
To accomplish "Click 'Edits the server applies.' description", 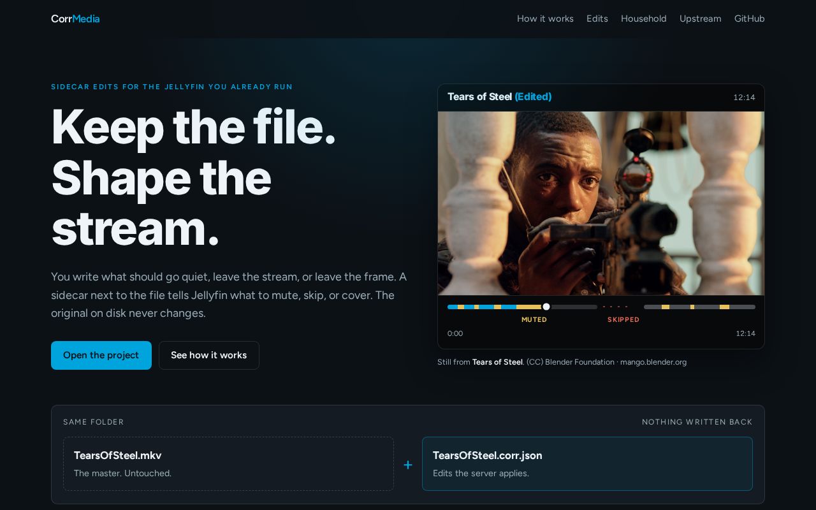I will point(481,473).
